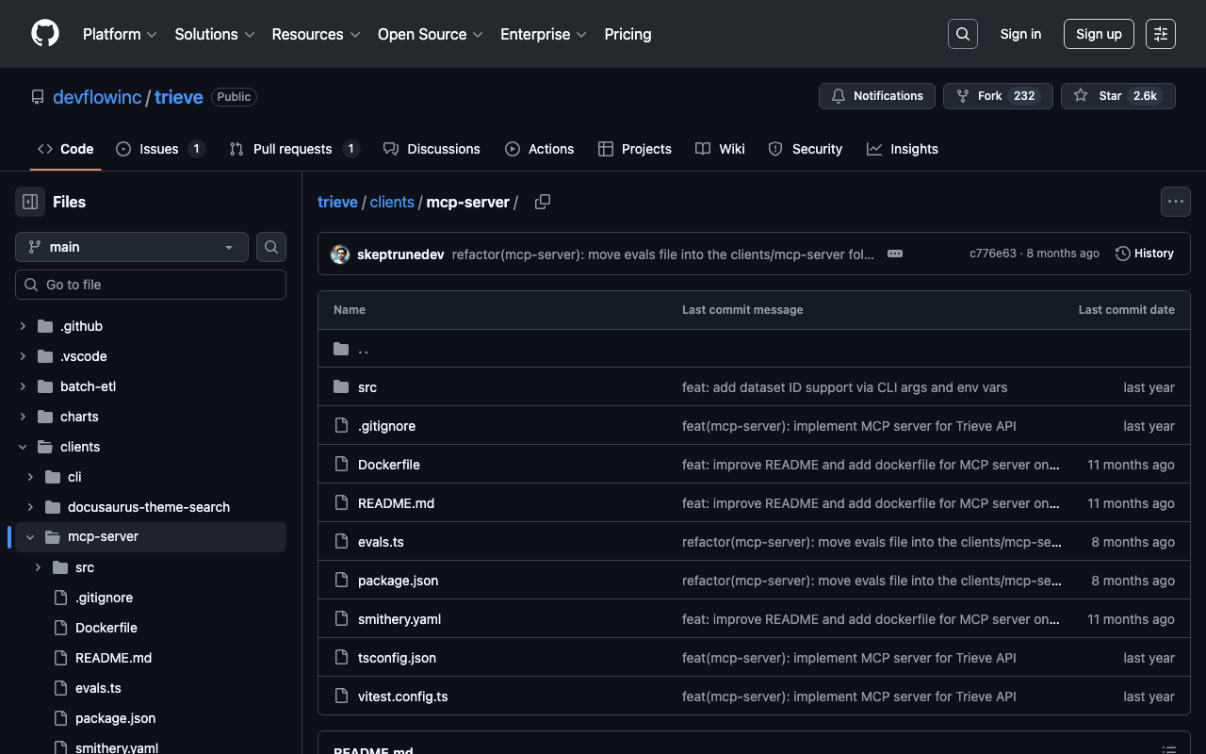Image resolution: width=1206 pixels, height=754 pixels.
Task: Click the Go to file input
Action: pos(151,285)
